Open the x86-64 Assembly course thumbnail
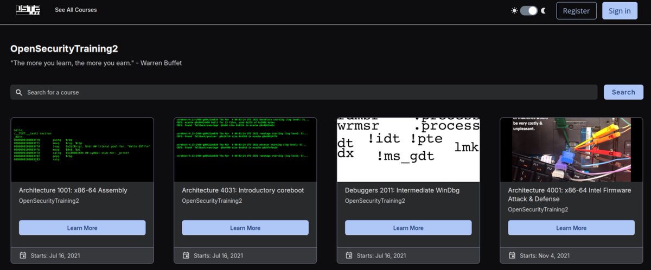651x270 pixels. [x=82, y=150]
